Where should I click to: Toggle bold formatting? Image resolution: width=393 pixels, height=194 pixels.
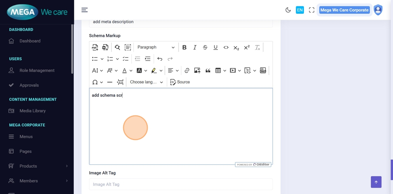pyautogui.click(x=184, y=47)
